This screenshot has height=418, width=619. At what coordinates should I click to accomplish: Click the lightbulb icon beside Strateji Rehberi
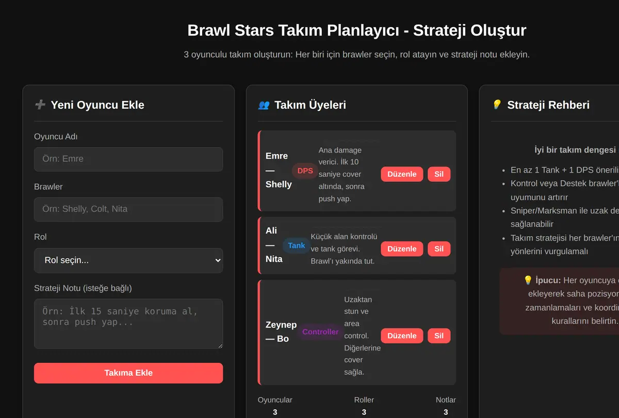(497, 105)
